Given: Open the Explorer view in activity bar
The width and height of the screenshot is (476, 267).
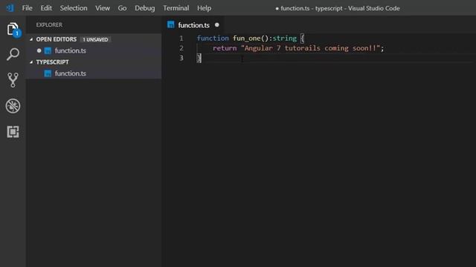Looking at the screenshot, I should tap(13, 30).
